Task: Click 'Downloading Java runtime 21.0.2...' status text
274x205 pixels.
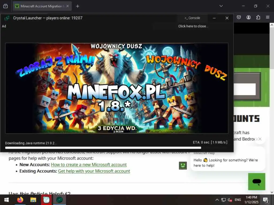Action: pos(31,143)
